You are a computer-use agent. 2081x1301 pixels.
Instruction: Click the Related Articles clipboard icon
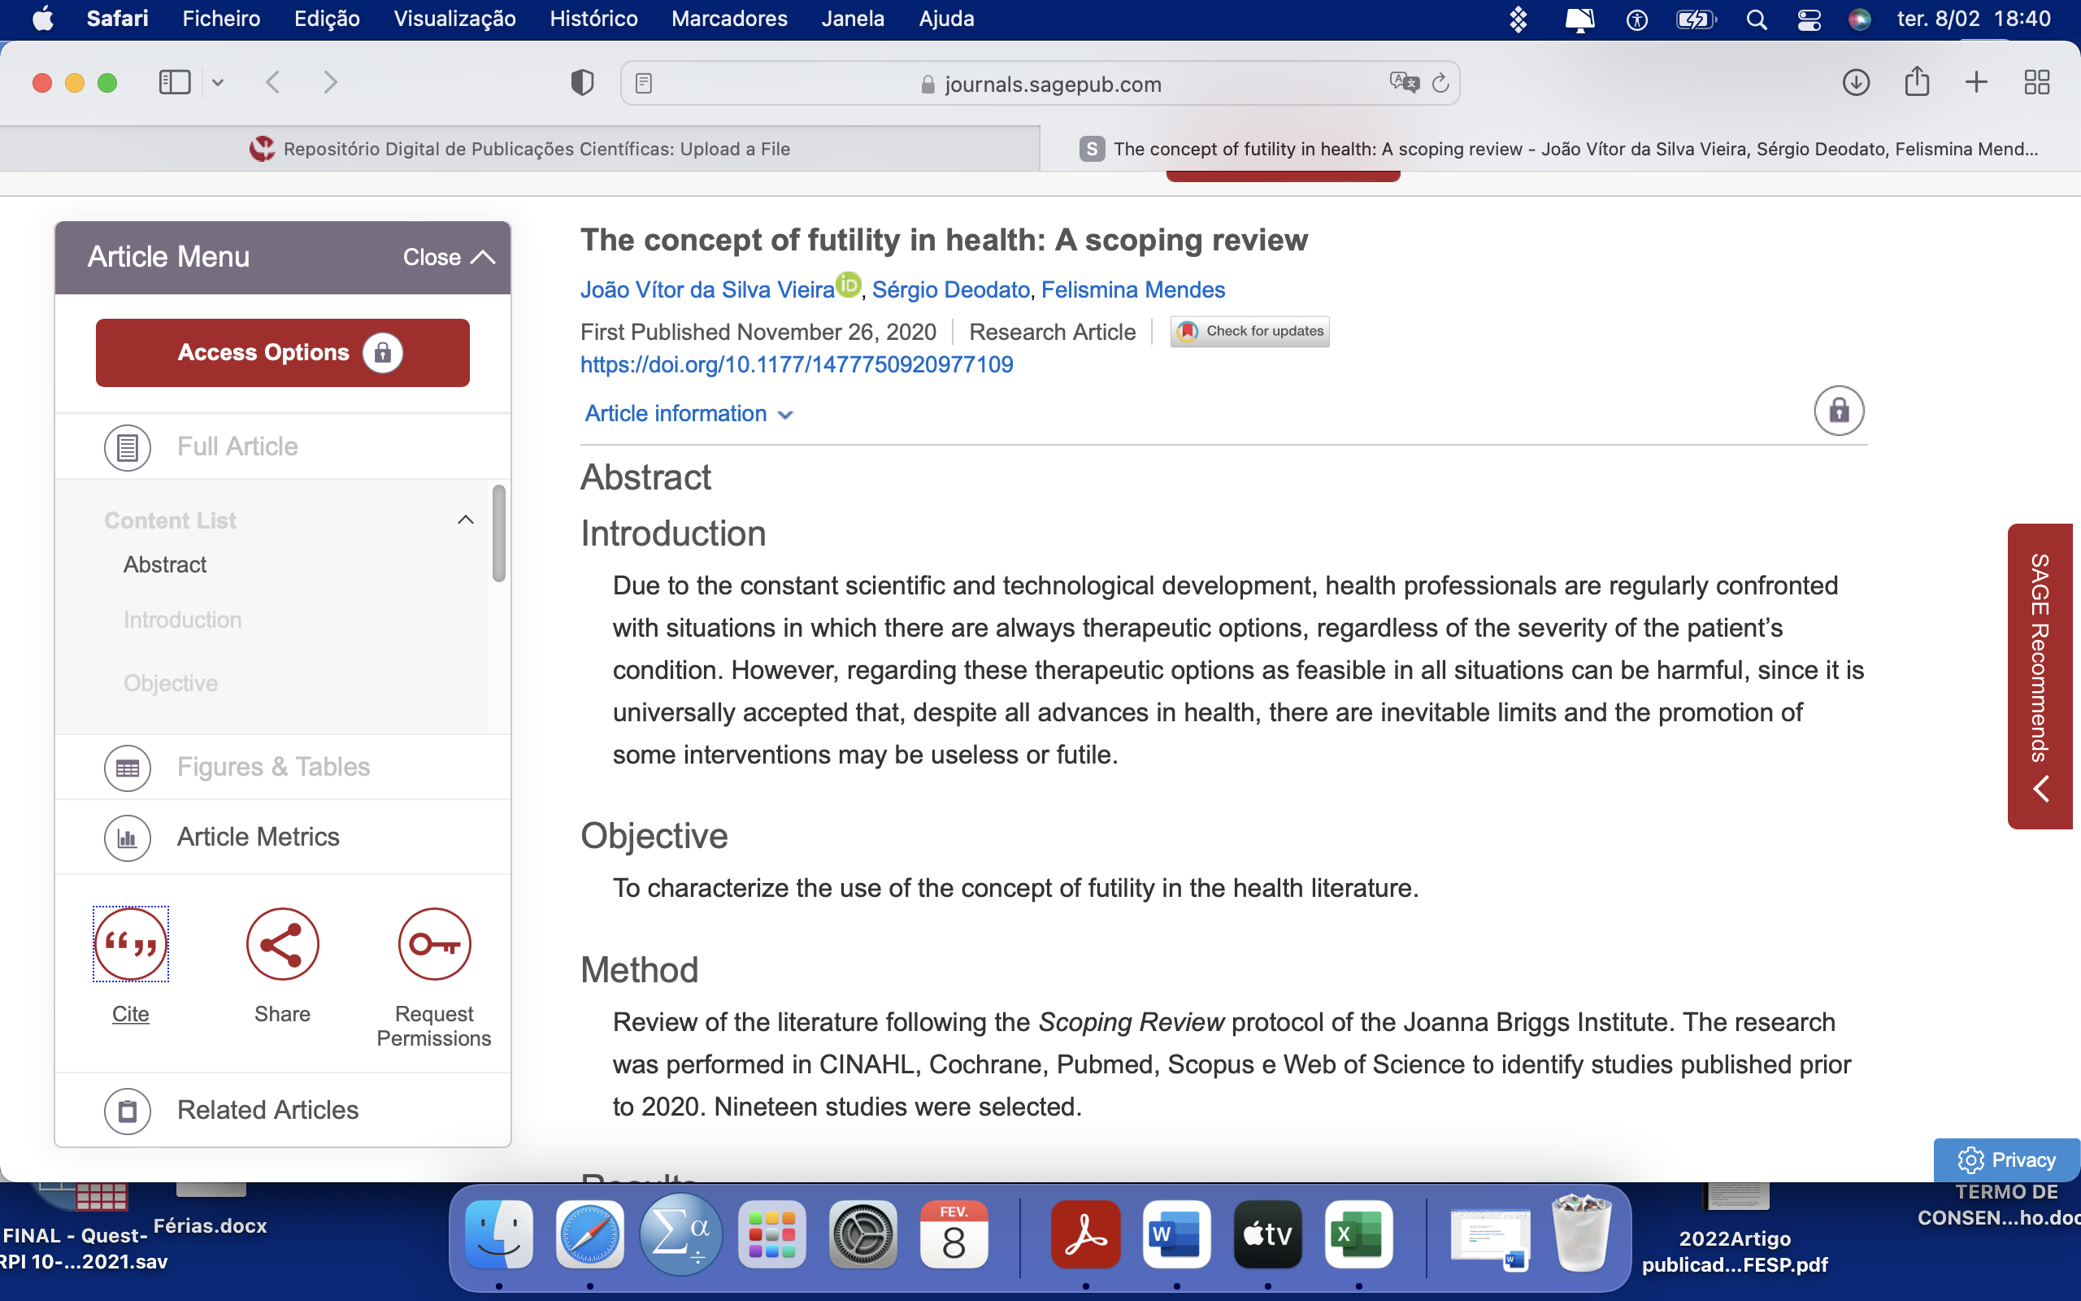click(128, 1110)
